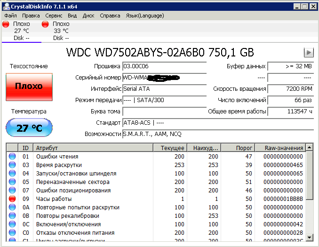This screenshot has height=247, width=319.
Task: Select the Переназначенные сектора attribute row
Action: [x=156, y=182]
